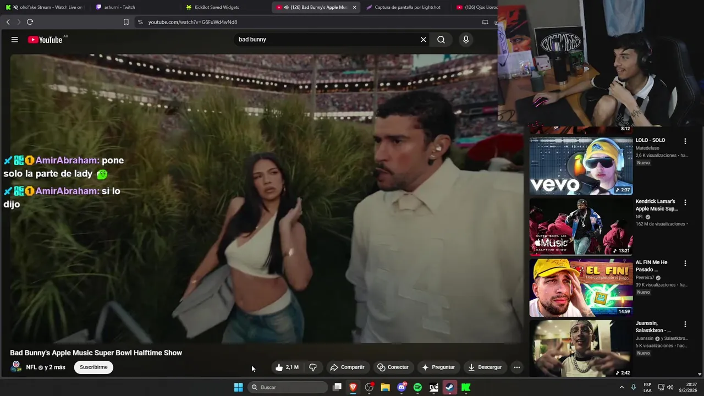Image resolution: width=704 pixels, height=396 pixels.
Task: Open File Explorer on the taskbar
Action: [x=386, y=387]
